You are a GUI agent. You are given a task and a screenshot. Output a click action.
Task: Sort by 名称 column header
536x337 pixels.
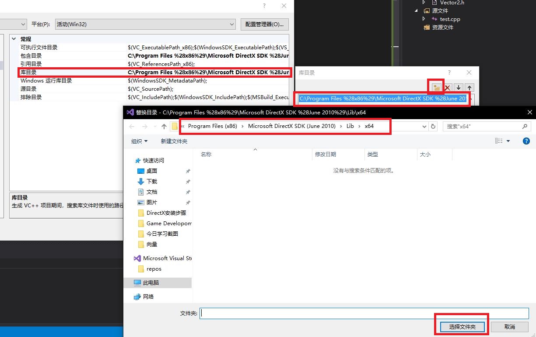(255, 154)
